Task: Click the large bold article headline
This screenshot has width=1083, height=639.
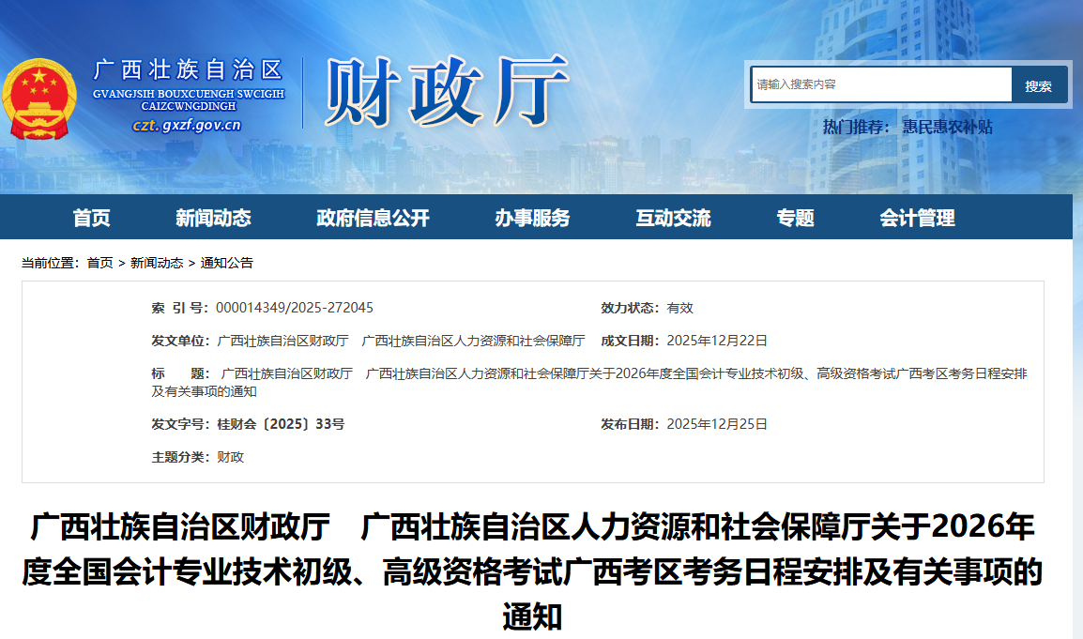Action: pos(532,571)
